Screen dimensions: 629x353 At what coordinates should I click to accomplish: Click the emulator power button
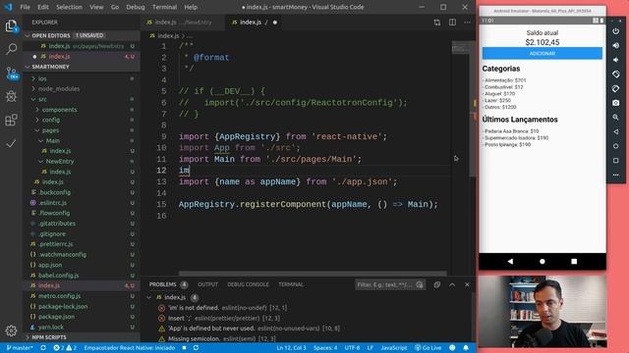pyautogui.click(x=616, y=31)
